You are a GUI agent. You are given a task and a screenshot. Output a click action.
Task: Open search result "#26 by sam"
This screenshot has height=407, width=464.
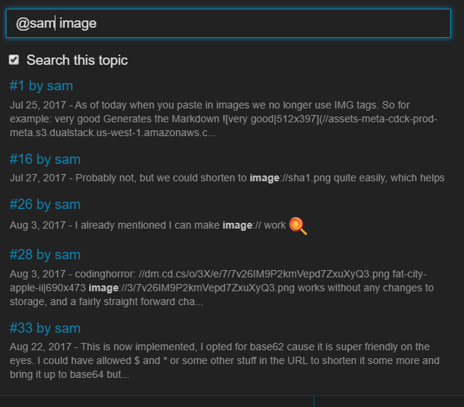45,205
